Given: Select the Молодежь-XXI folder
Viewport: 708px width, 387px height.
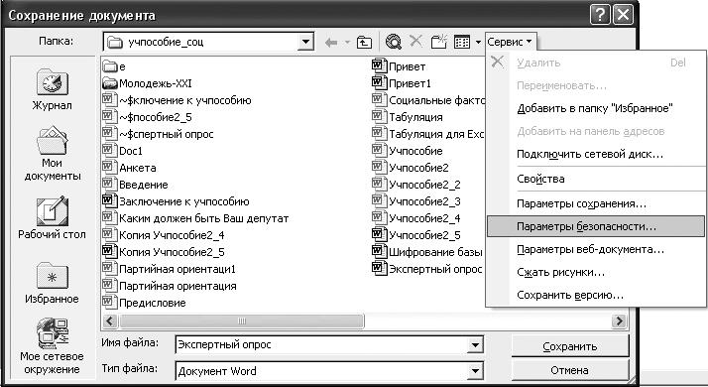Looking at the screenshot, I should [147, 83].
